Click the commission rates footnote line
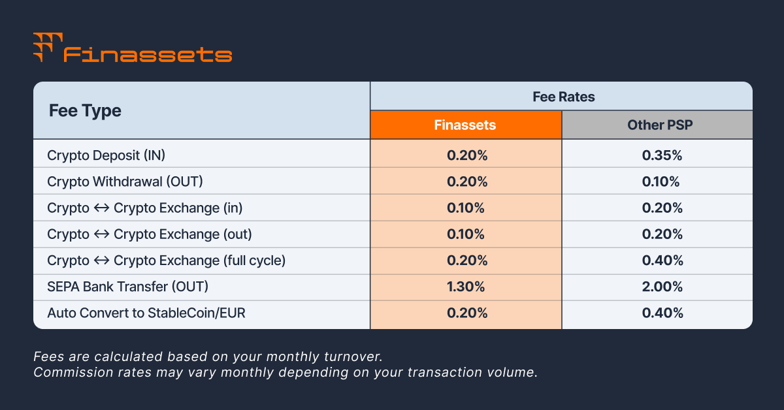The height and width of the screenshot is (410, 784). (x=285, y=373)
